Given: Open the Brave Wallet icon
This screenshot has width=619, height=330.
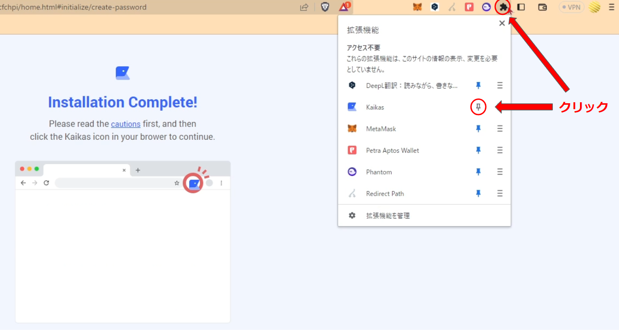Looking at the screenshot, I should click(x=542, y=7).
